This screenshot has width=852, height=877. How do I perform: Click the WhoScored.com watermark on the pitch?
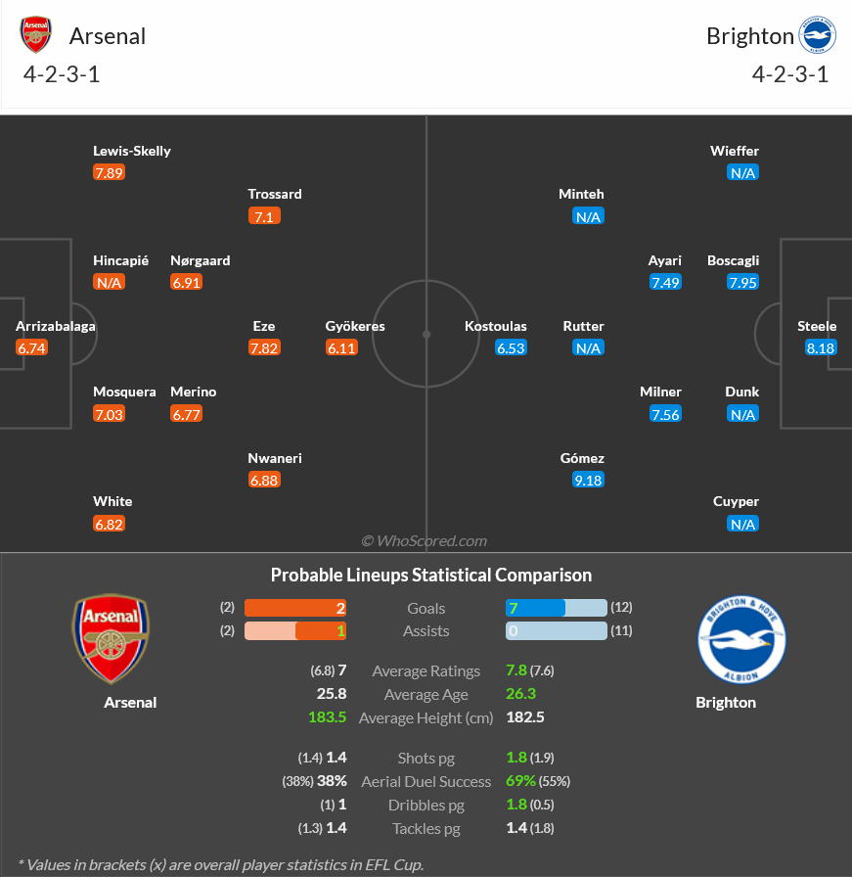point(424,540)
